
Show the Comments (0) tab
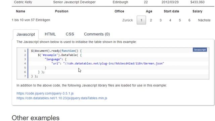point(97,34)
